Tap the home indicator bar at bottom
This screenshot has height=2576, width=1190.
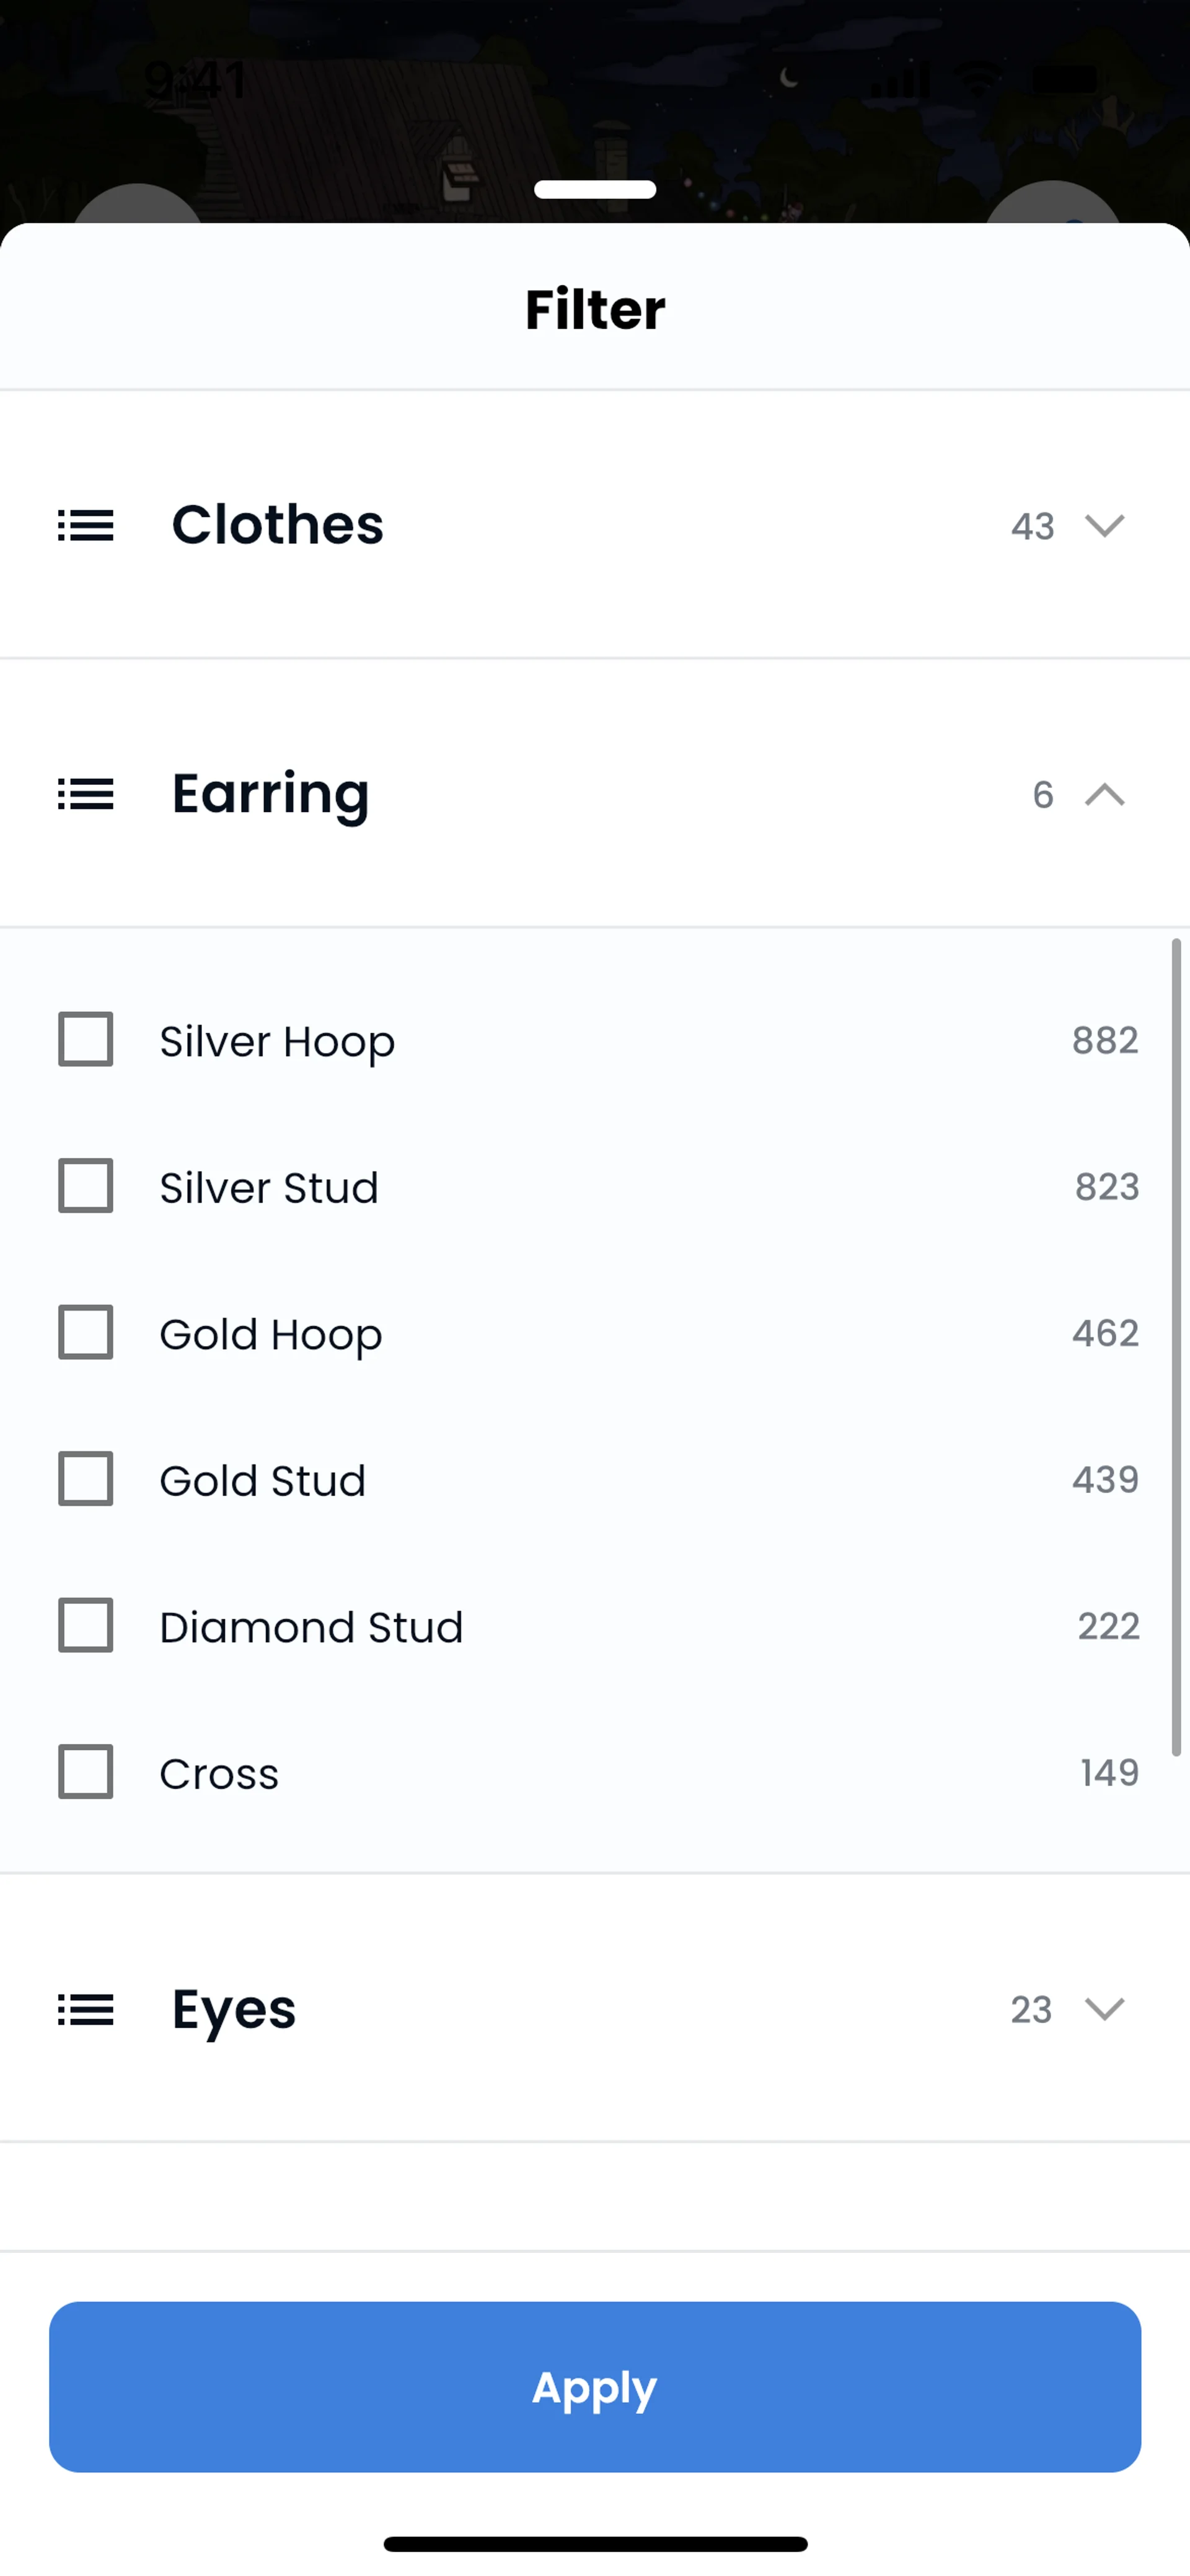[595, 2543]
